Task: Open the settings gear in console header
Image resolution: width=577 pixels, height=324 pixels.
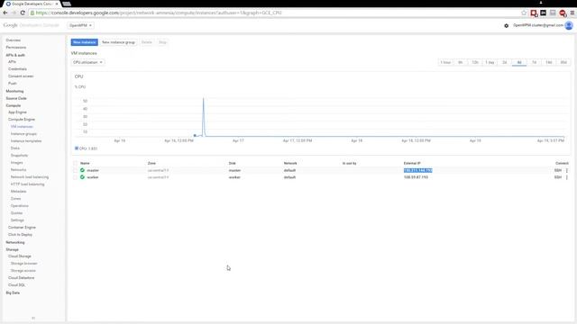Action: (507, 26)
